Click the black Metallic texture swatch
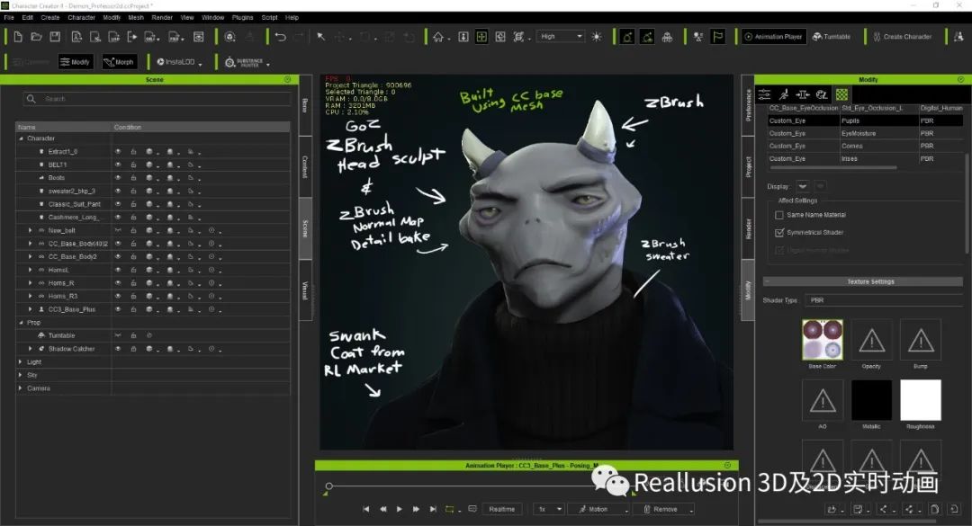Screen dimensions: 972x526 coord(871,400)
